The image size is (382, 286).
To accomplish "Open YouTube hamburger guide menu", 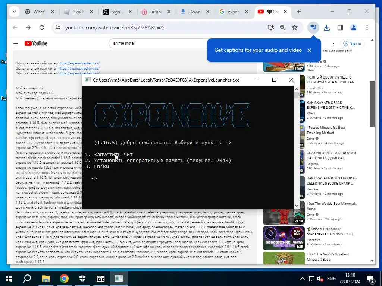I will [x=16, y=44].
